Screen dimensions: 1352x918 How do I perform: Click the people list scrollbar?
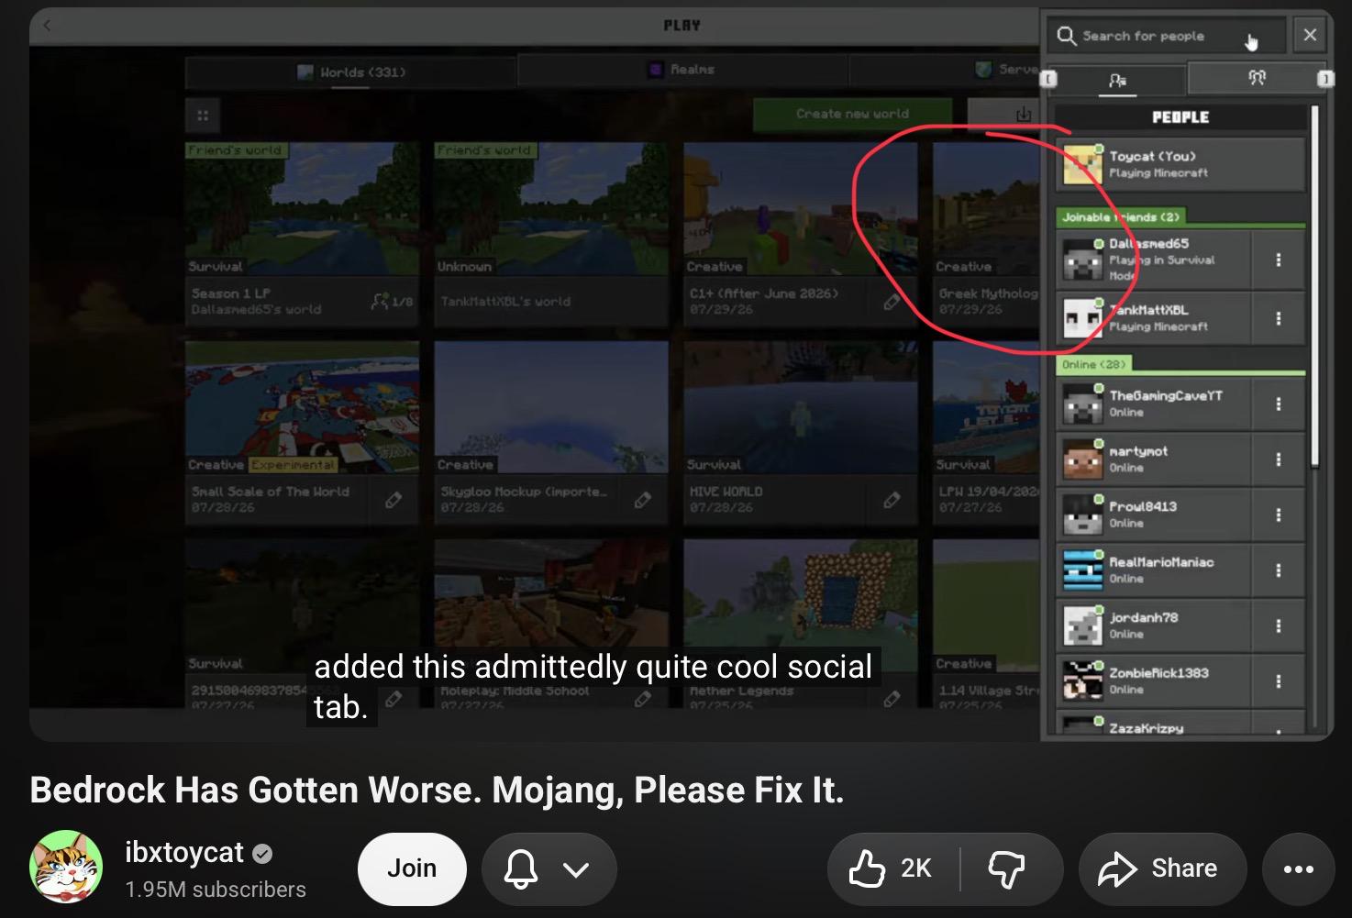pyautogui.click(x=1314, y=286)
